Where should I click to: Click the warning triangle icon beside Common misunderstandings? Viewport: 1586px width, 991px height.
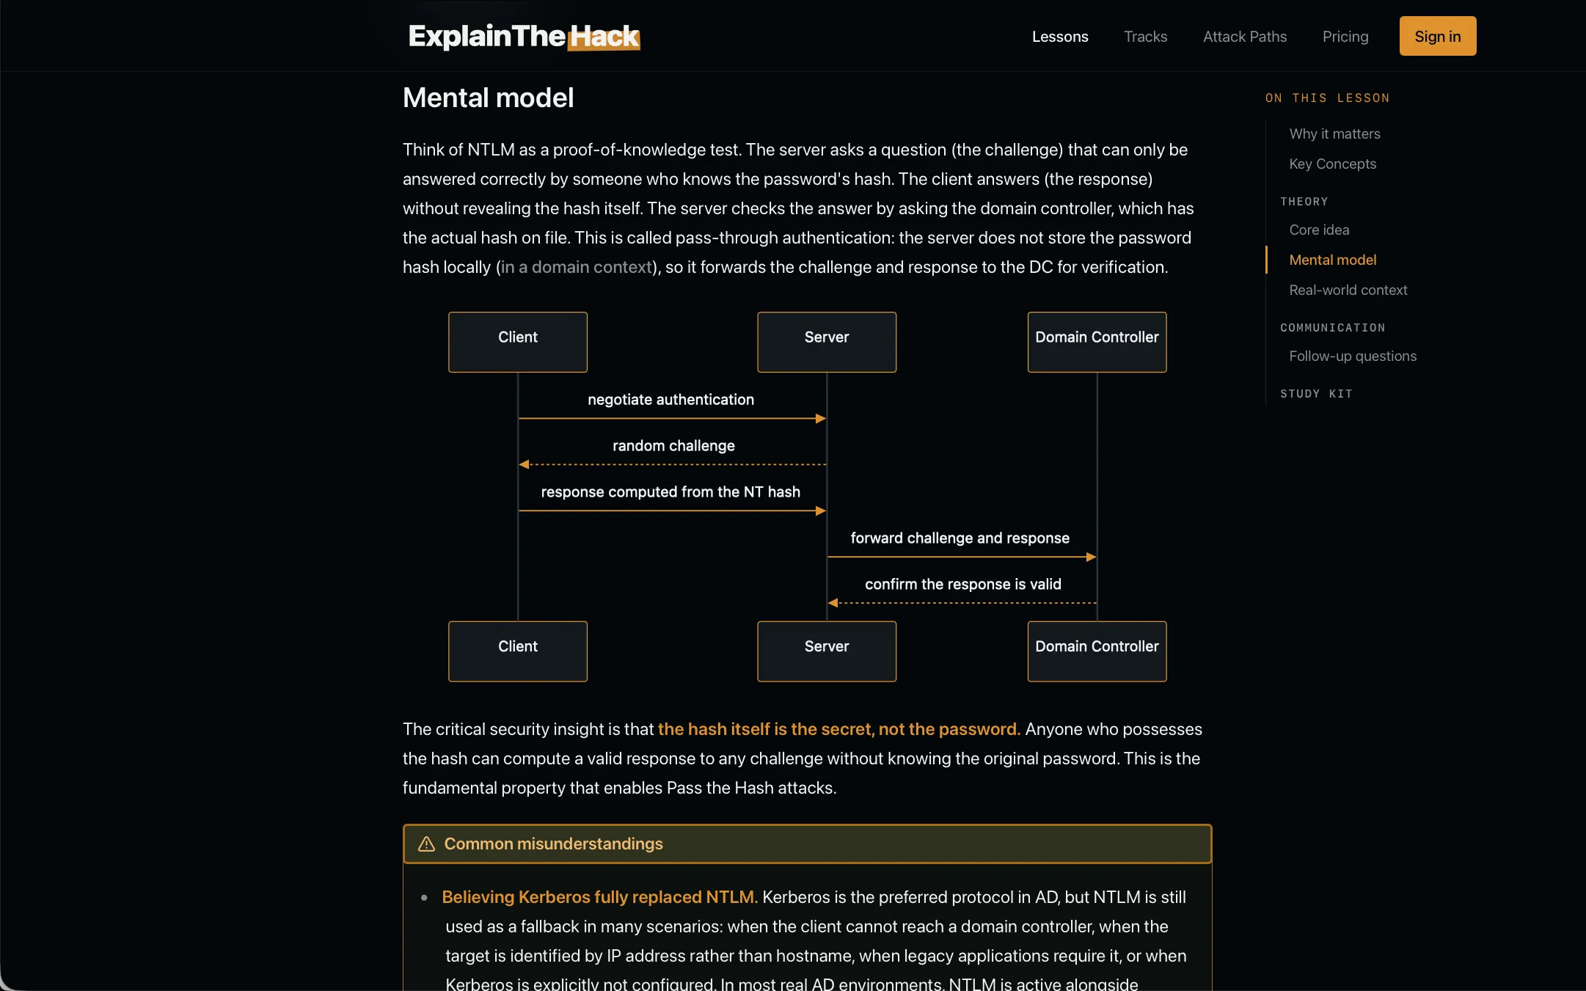426,844
